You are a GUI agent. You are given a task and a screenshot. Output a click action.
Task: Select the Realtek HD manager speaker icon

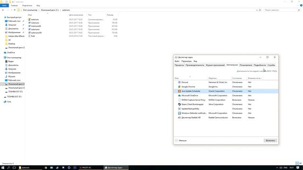pyautogui.click(x=179, y=118)
